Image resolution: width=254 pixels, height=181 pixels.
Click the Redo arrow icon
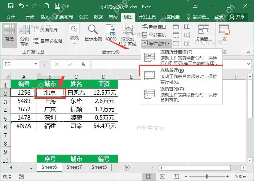coord(34,6)
